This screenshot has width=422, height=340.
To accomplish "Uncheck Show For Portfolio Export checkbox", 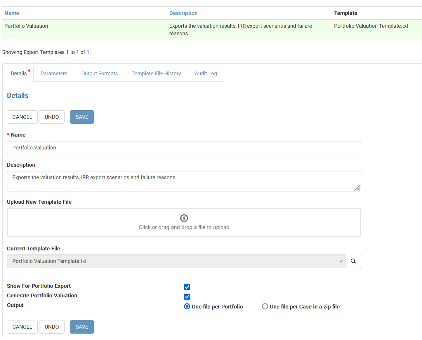I will pyautogui.click(x=187, y=287).
